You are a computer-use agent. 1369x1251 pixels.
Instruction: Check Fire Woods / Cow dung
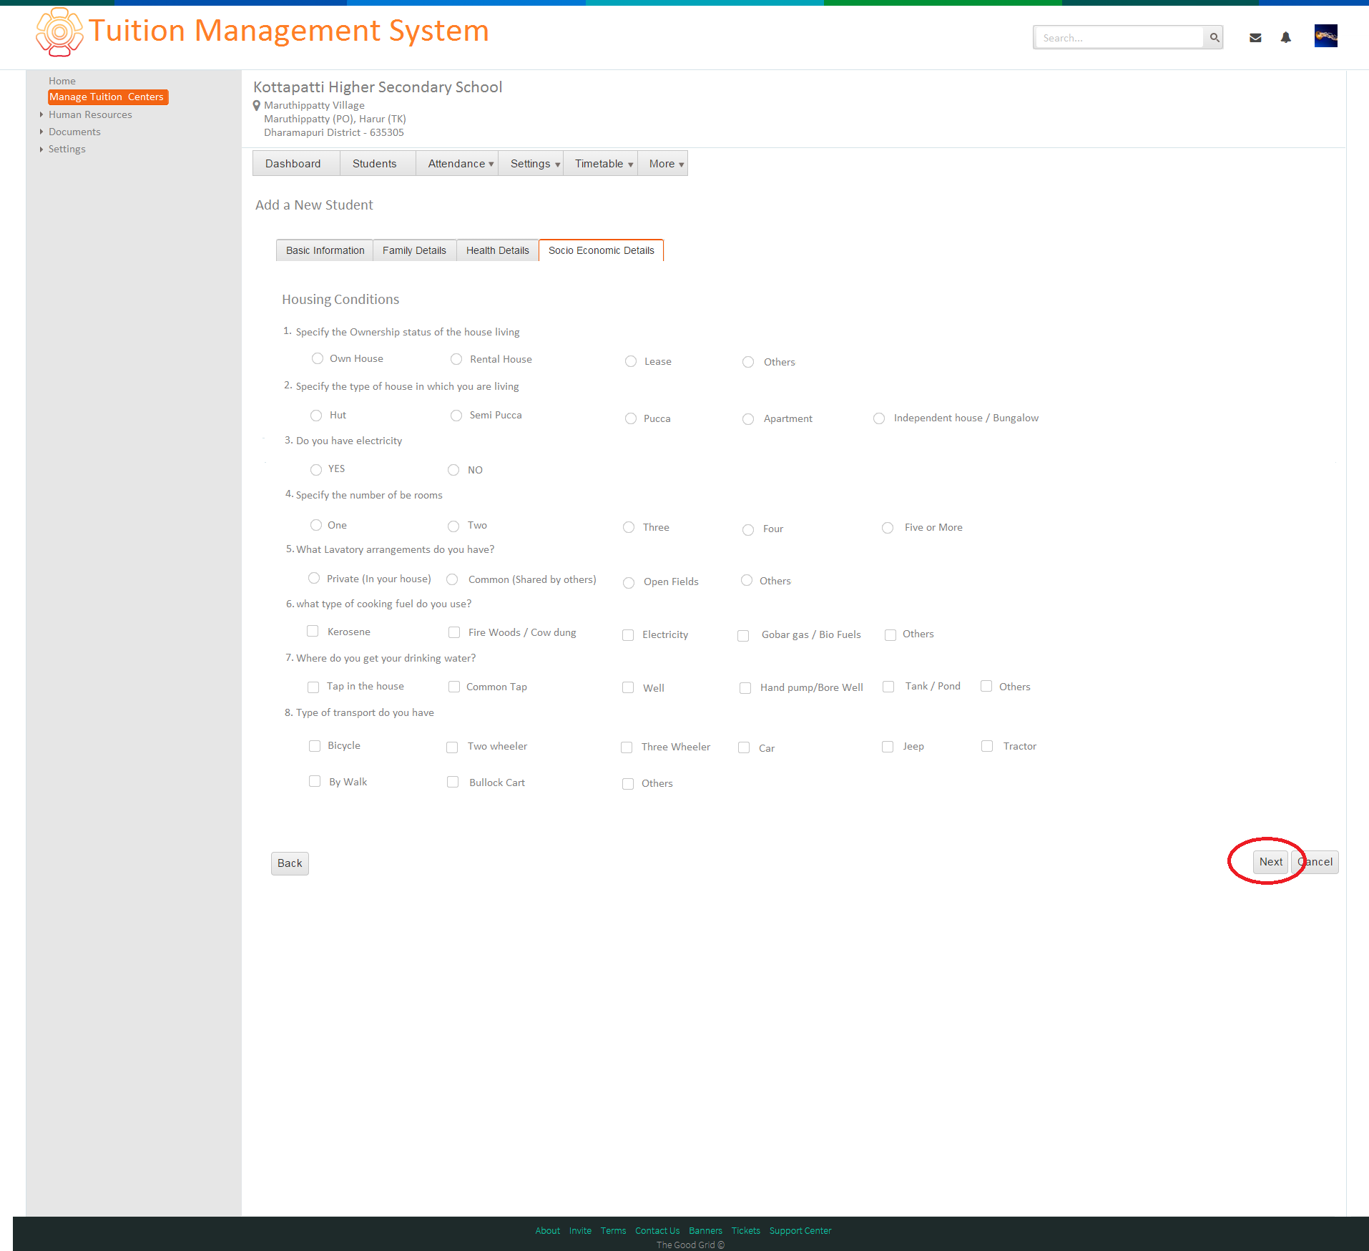(454, 632)
